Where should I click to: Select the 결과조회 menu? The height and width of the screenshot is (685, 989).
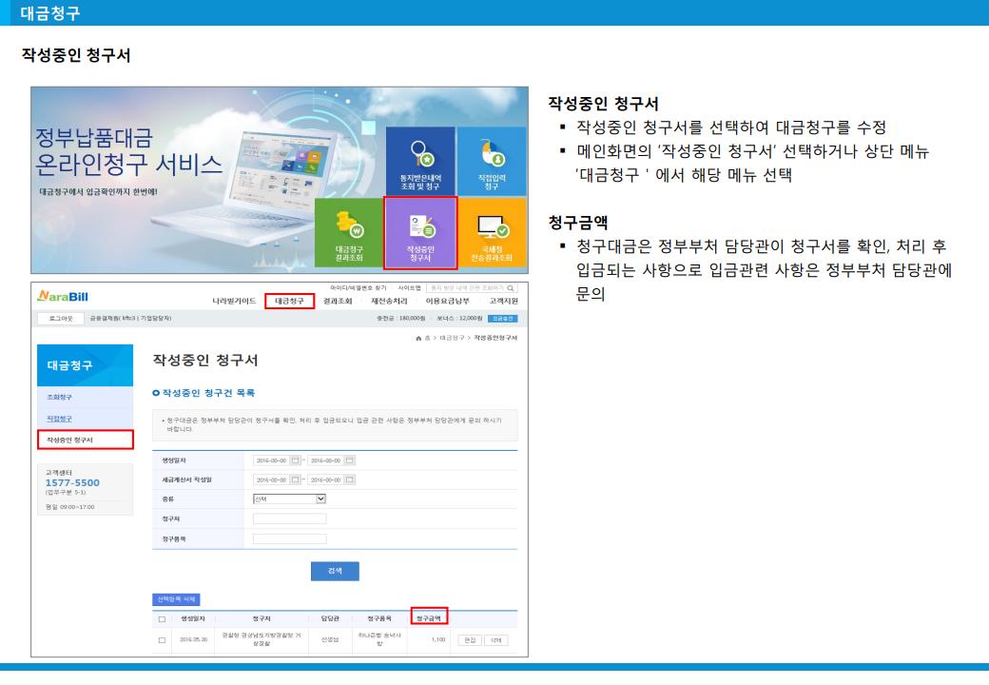[x=338, y=302]
